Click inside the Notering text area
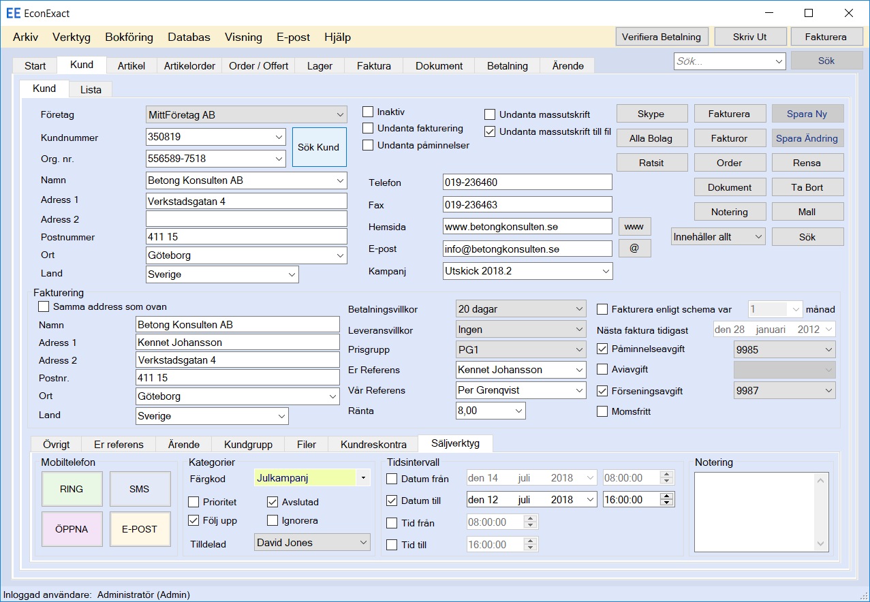Viewport: 870px width, 602px height. click(x=755, y=512)
